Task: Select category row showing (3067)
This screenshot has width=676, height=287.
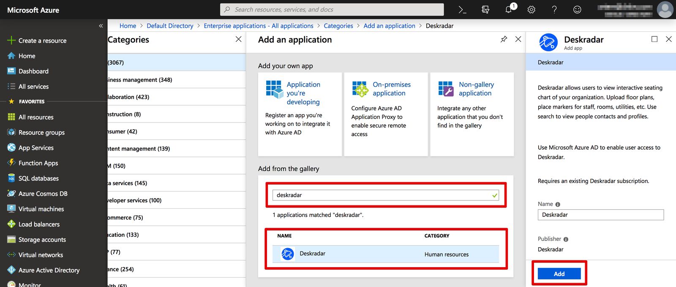Action: click(x=177, y=63)
